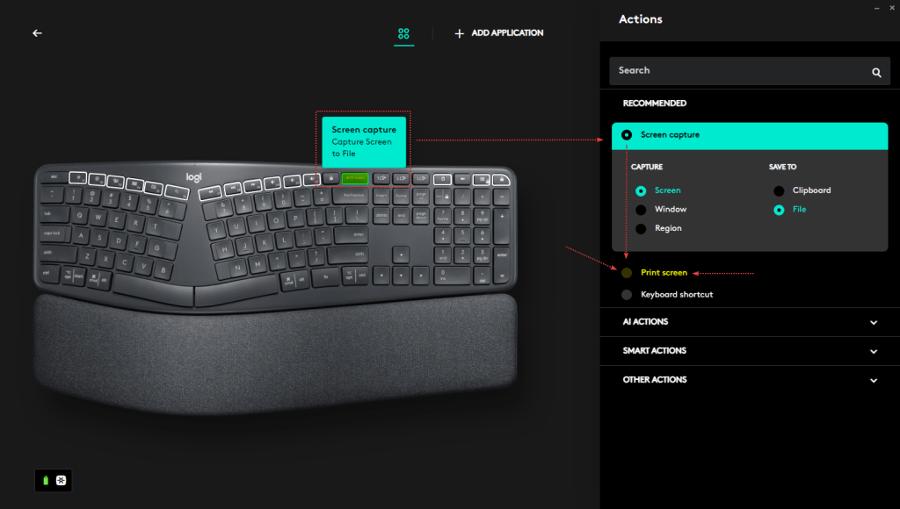The image size is (900, 509).
Task: Expand the Other Actions section
Action: [750, 380]
